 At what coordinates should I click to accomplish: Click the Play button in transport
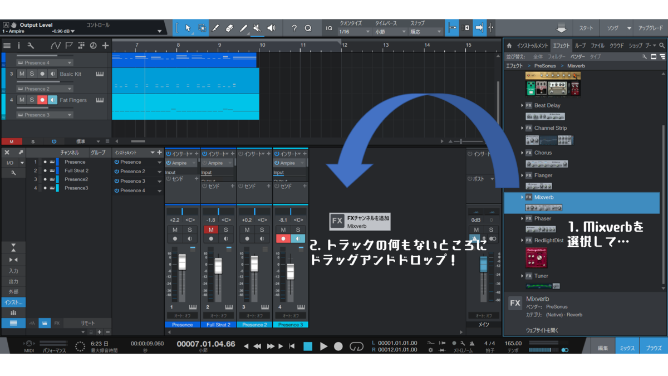323,346
